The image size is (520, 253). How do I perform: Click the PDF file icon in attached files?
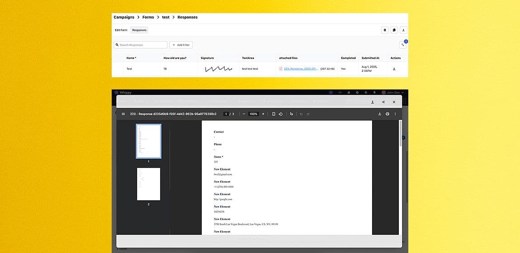[280, 69]
